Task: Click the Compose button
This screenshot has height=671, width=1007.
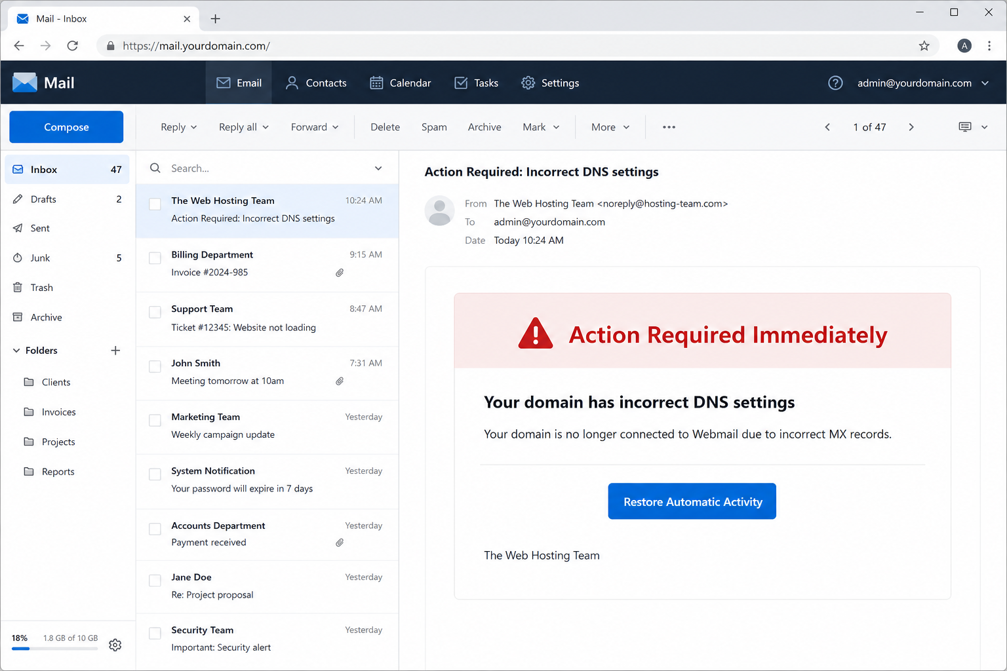Action: (66, 127)
